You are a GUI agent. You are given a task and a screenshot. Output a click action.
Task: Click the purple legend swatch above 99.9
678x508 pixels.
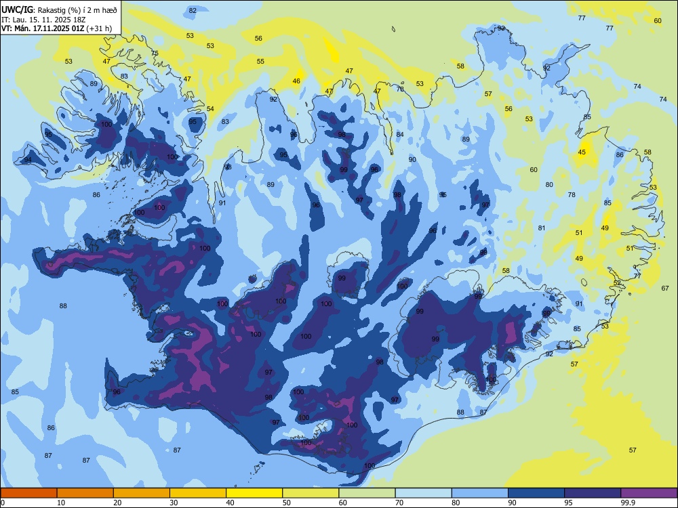[649, 493]
